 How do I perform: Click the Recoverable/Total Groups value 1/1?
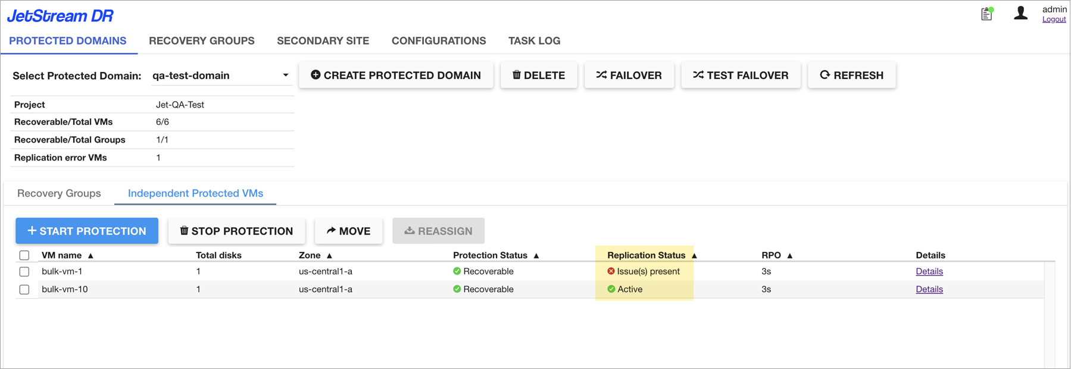click(162, 140)
